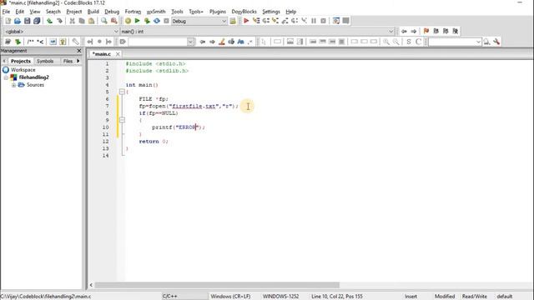Fold the if block at line 9

tap(122, 120)
